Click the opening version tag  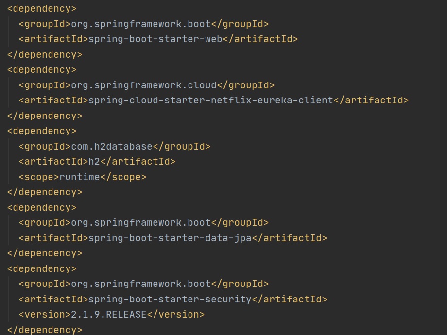45,315
